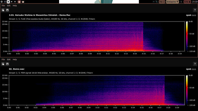
Task: Click the dB color scale bar in Demo.flac window
Action: point(187,36)
